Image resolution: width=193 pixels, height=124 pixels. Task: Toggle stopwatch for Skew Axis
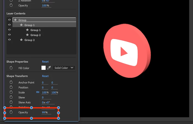(11, 102)
